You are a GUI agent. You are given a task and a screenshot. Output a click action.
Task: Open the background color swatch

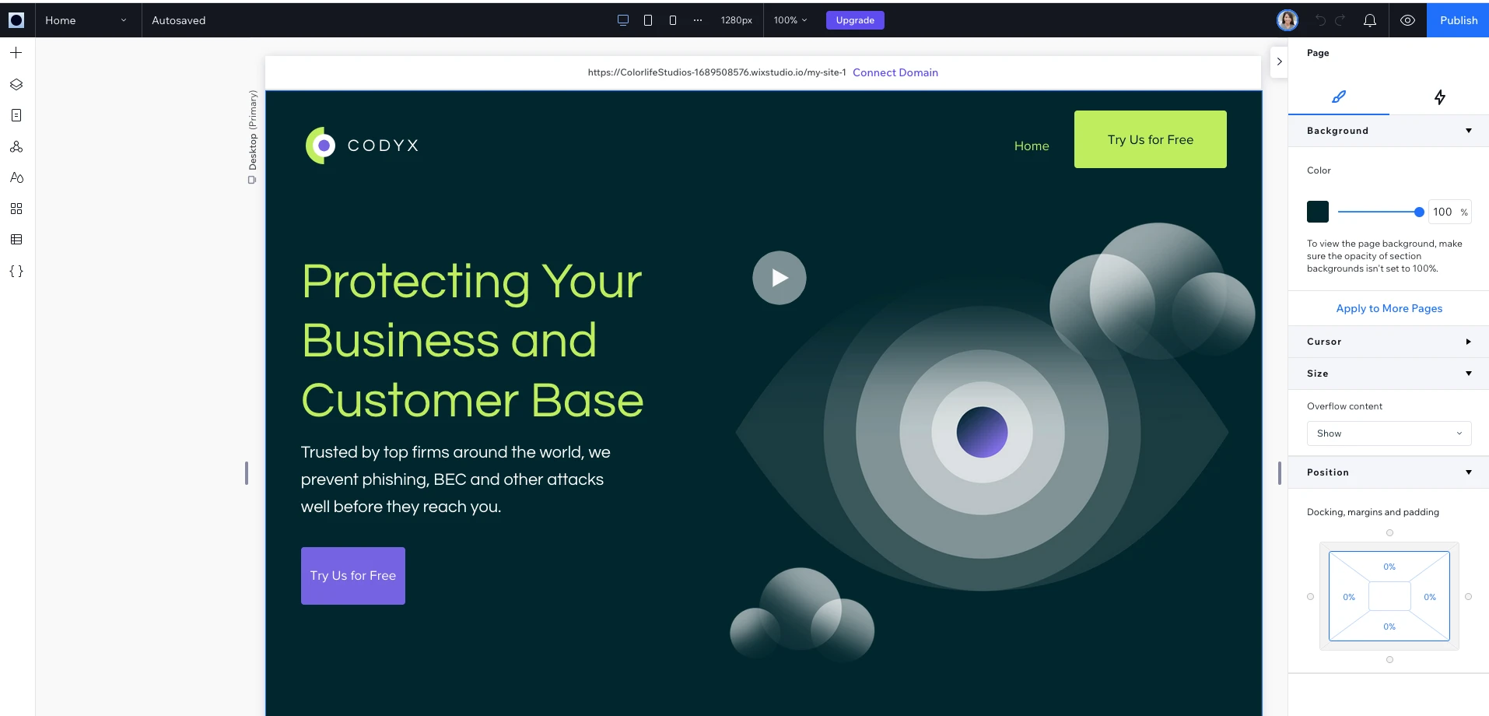click(x=1318, y=212)
